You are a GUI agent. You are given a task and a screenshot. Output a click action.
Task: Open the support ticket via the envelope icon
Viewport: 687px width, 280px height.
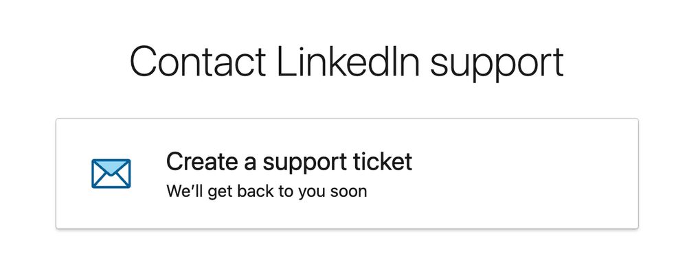(111, 173)
